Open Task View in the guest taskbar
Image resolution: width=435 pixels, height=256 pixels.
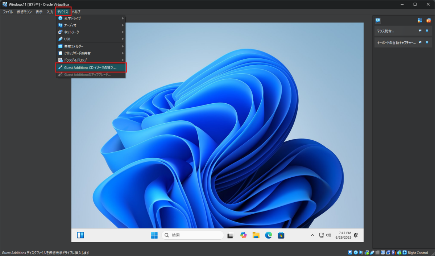coord(231,235)
